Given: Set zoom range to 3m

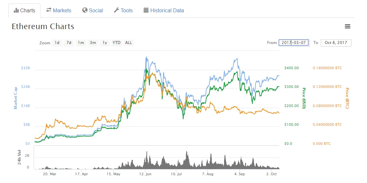Looking at the screenshot, I should coord(93,43).
